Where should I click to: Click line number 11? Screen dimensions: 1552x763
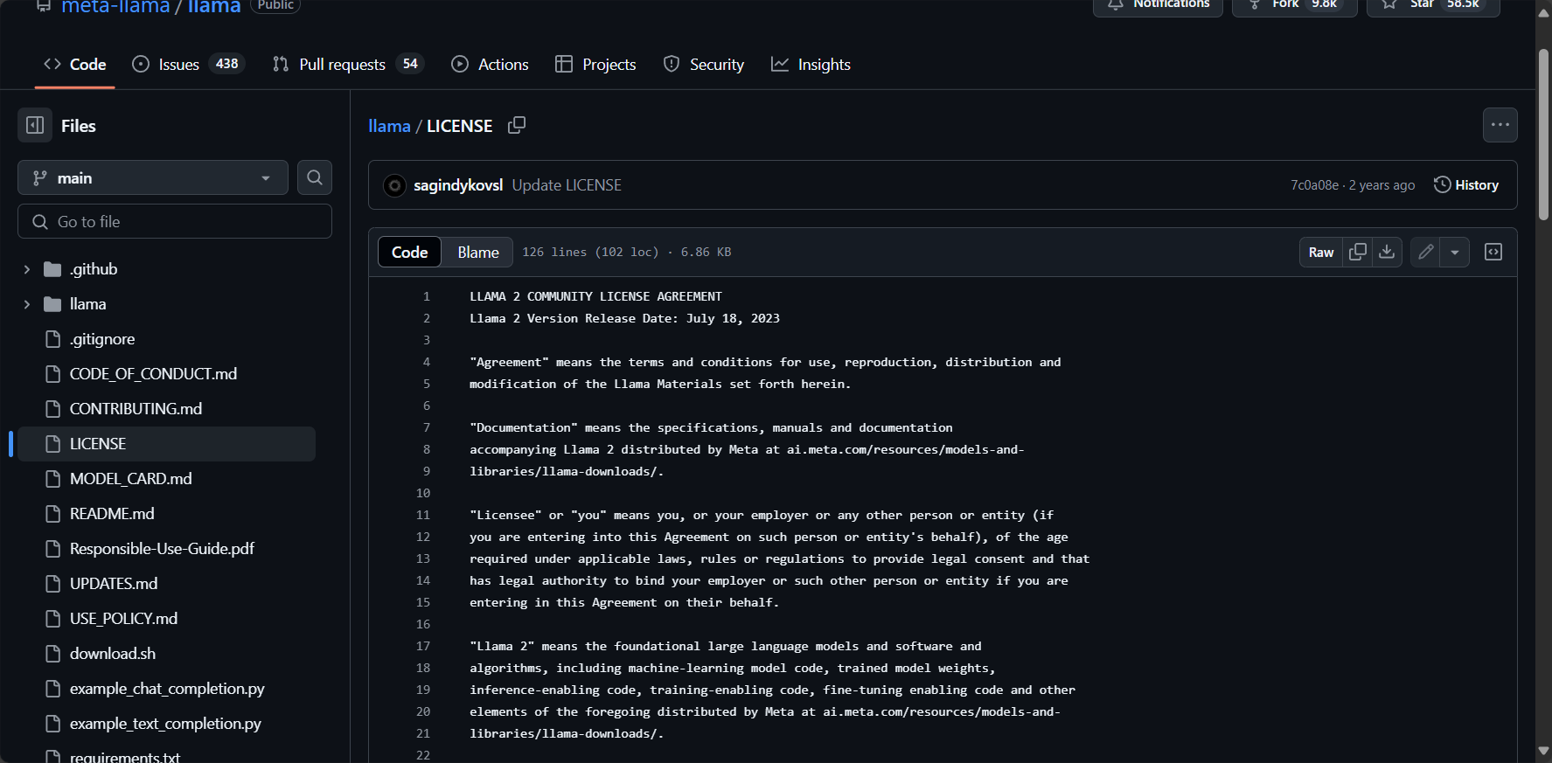click(423, 515)
